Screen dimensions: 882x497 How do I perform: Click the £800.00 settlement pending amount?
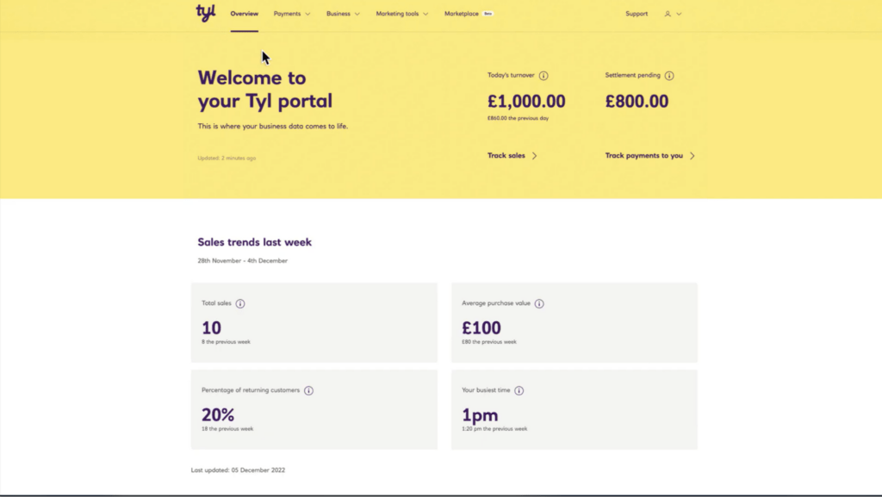tap(637, 101)
